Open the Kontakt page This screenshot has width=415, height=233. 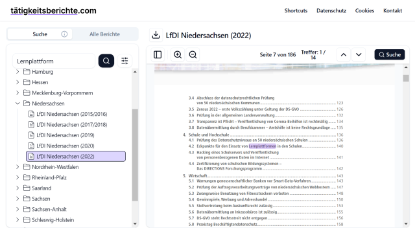tap(392, 10)
